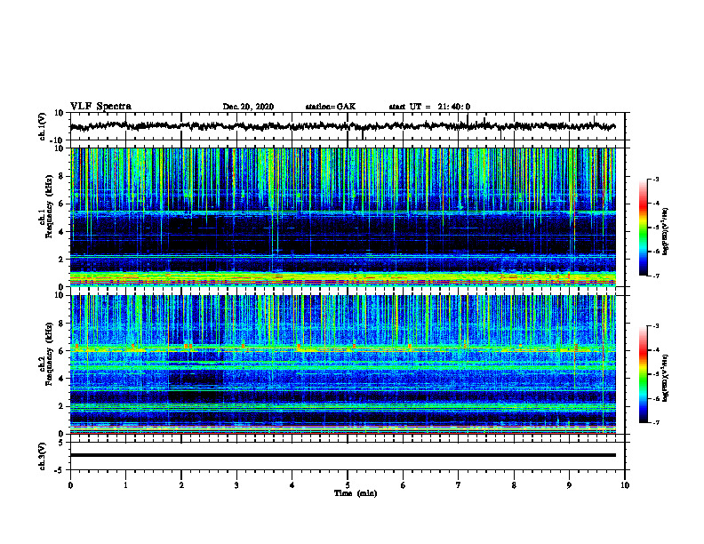Click the "-3" tick on ch.1 color bar

(655, 179)
